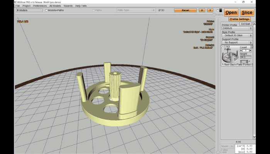
Task: Click the Height value field 34.5
Action: 246,57
